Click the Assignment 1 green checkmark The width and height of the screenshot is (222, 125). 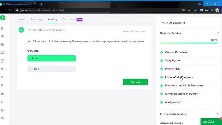click(162, 102)
